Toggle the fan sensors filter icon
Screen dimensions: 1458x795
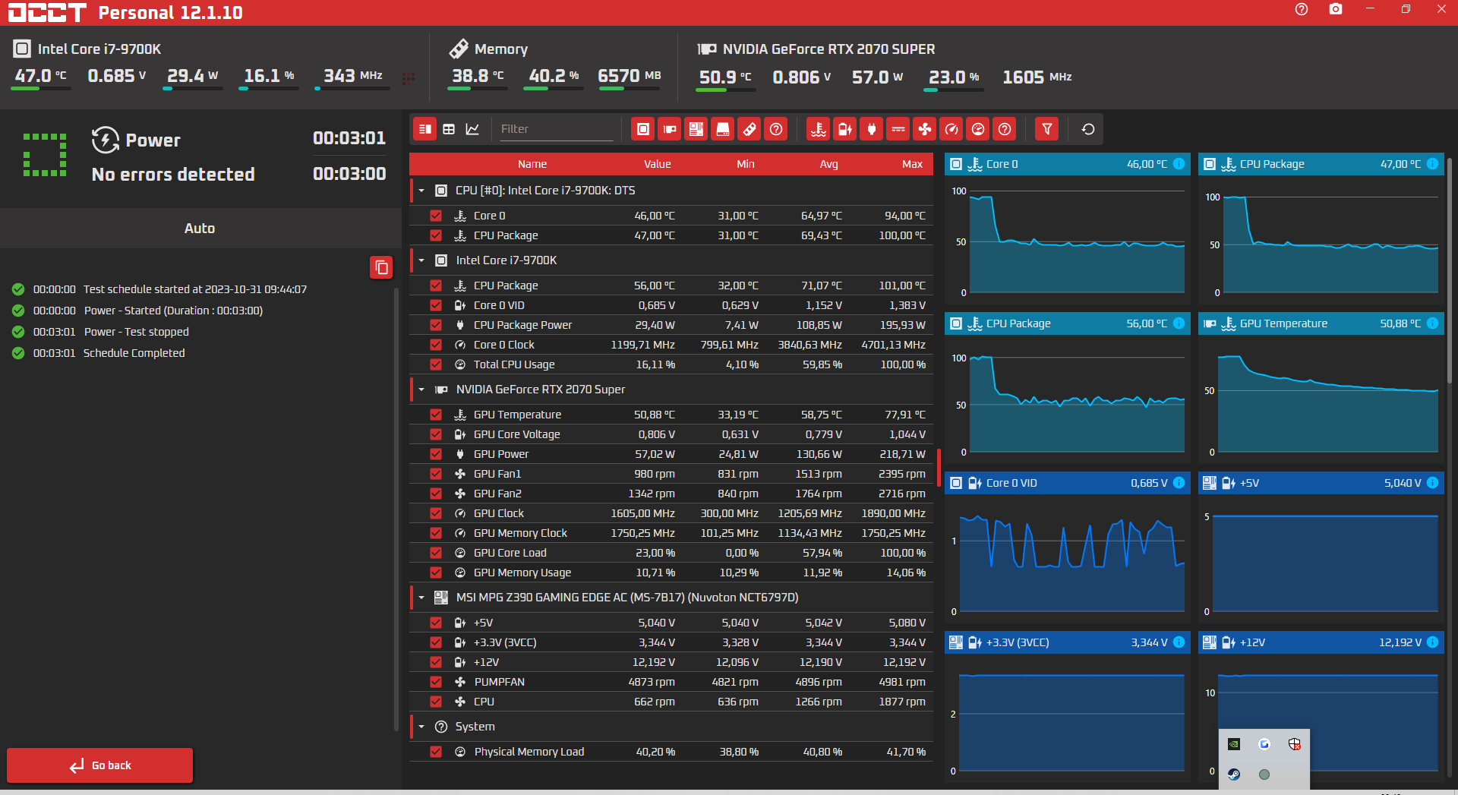point(925,129)
